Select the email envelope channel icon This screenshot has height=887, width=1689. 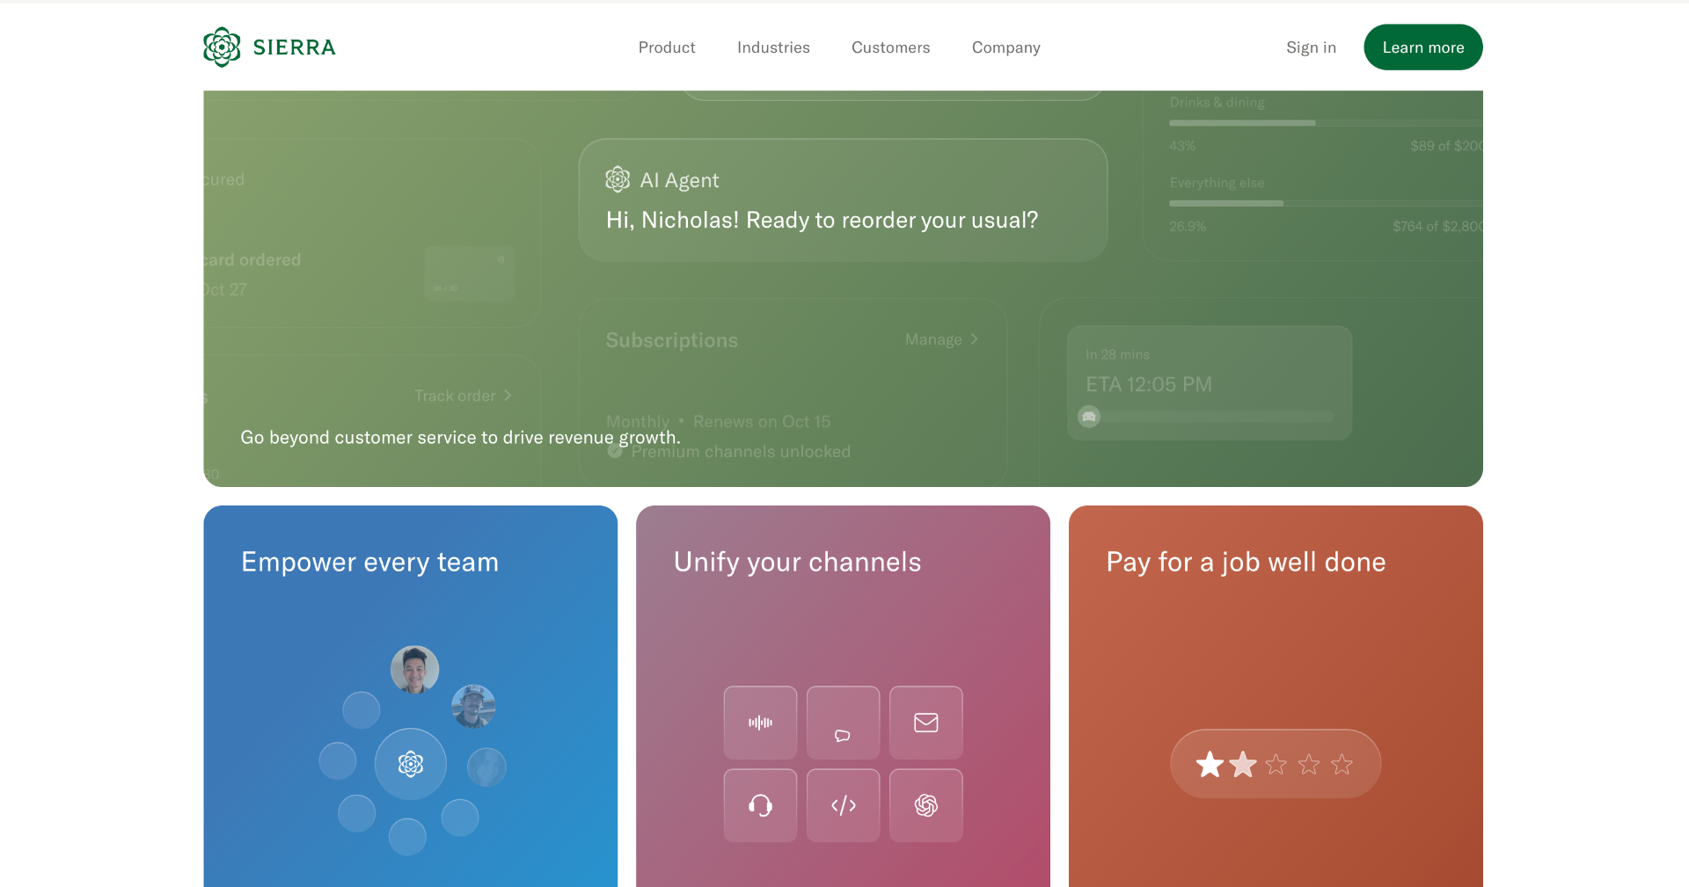pos(925,723)
